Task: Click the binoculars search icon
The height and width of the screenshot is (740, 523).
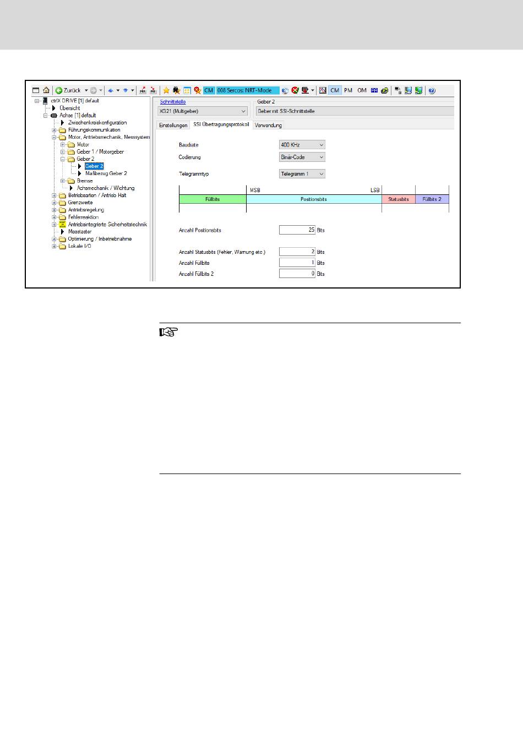Action: point(176,90)
